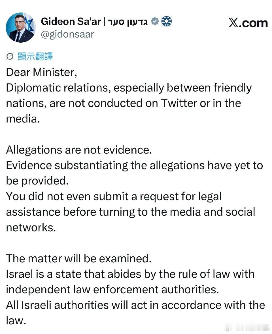Click the ".com" text of the logo
This screenshot has width=272, height=334.
point(254,23)
